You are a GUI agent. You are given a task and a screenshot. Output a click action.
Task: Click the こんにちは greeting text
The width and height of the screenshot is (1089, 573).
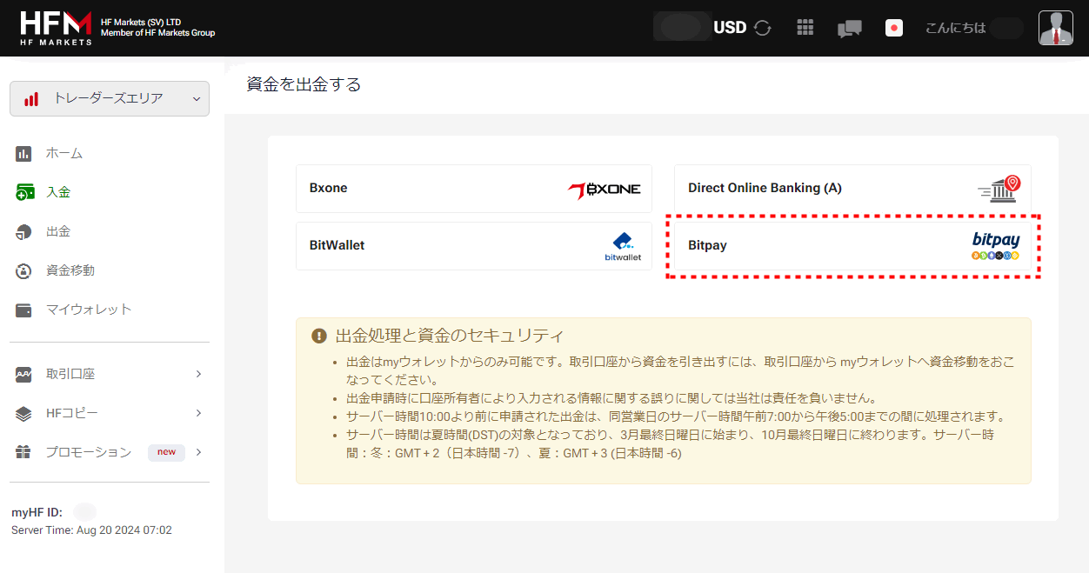pos(955,28)
